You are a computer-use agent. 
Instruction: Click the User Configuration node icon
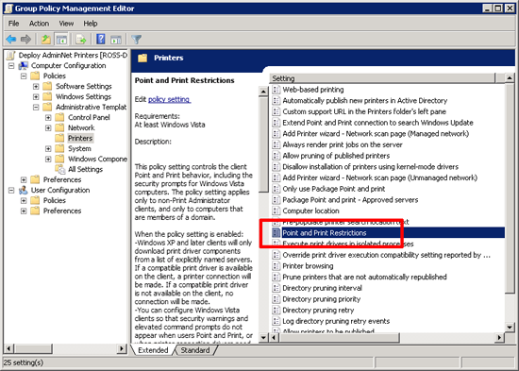tap(24, 190)
